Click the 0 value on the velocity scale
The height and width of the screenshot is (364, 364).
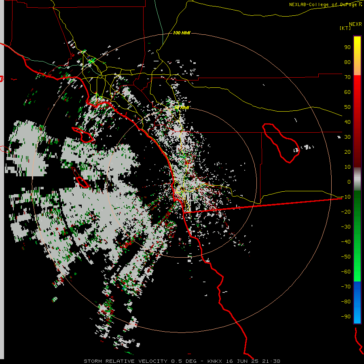[x=349, y=182]
